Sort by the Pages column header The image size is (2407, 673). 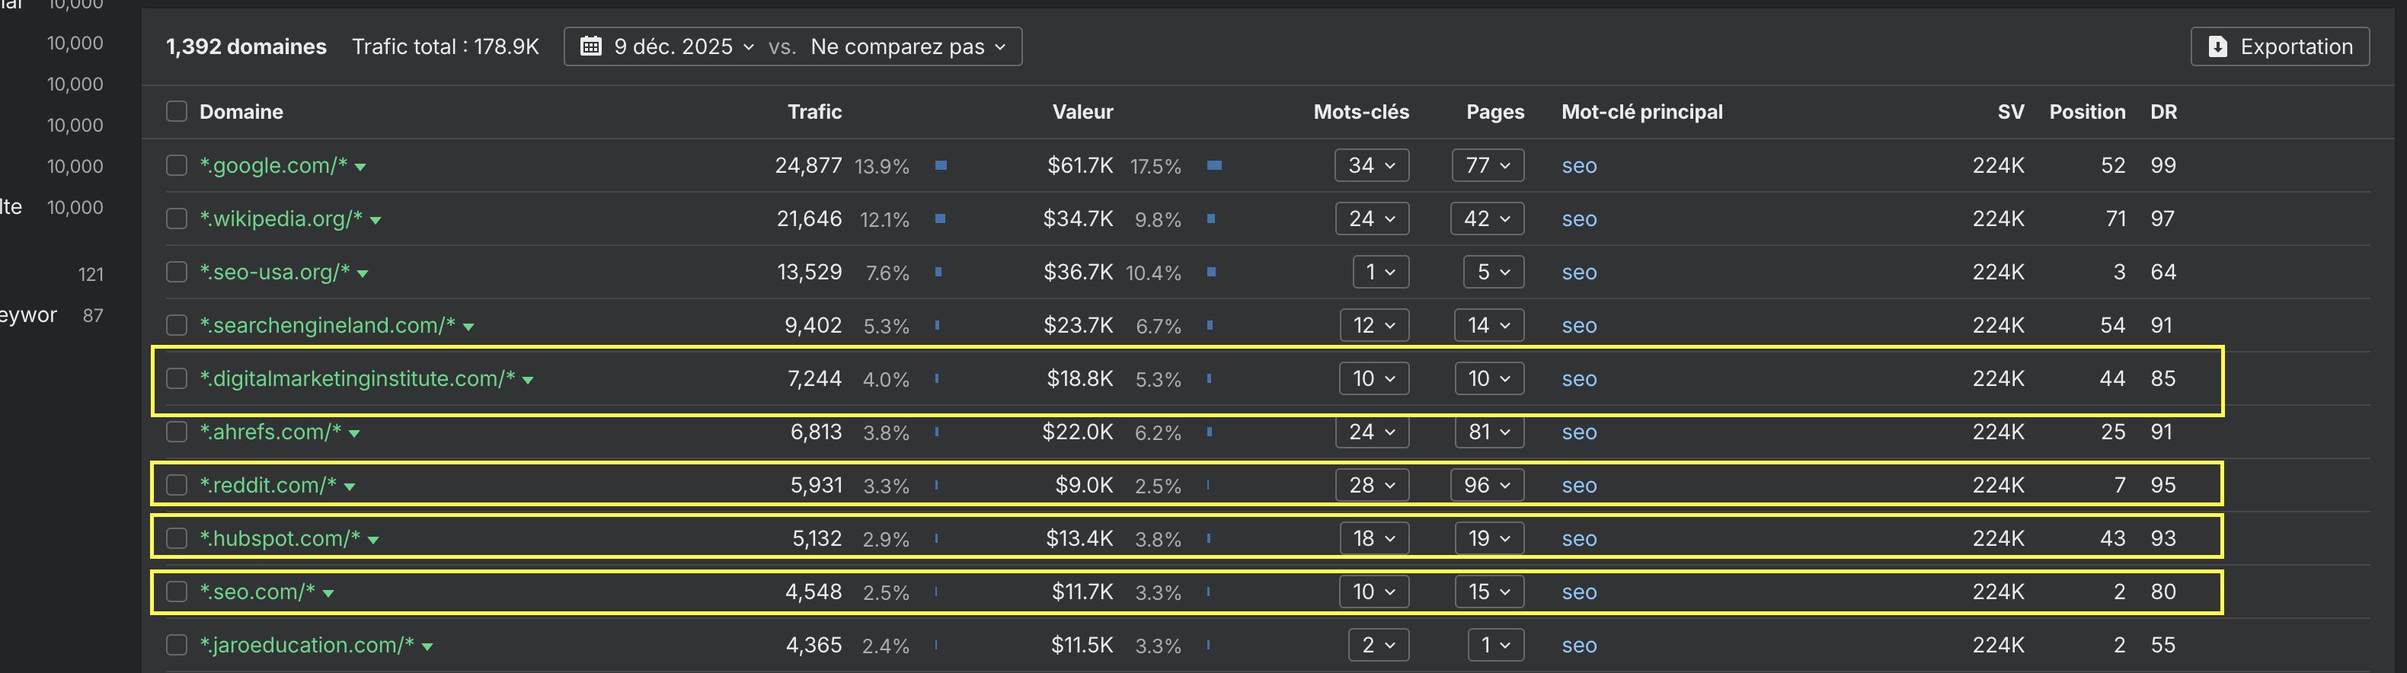point(1495,112)
